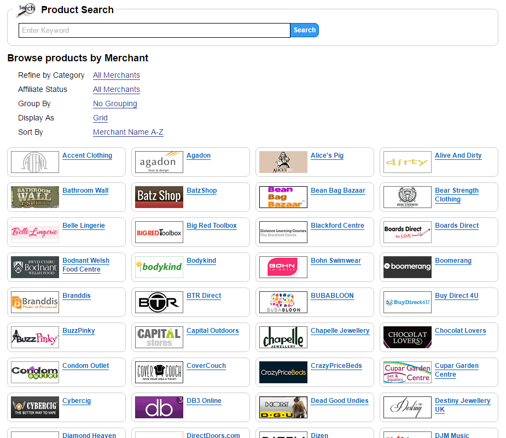Go to the Bohn Swimwear link

tap(336, 261)
